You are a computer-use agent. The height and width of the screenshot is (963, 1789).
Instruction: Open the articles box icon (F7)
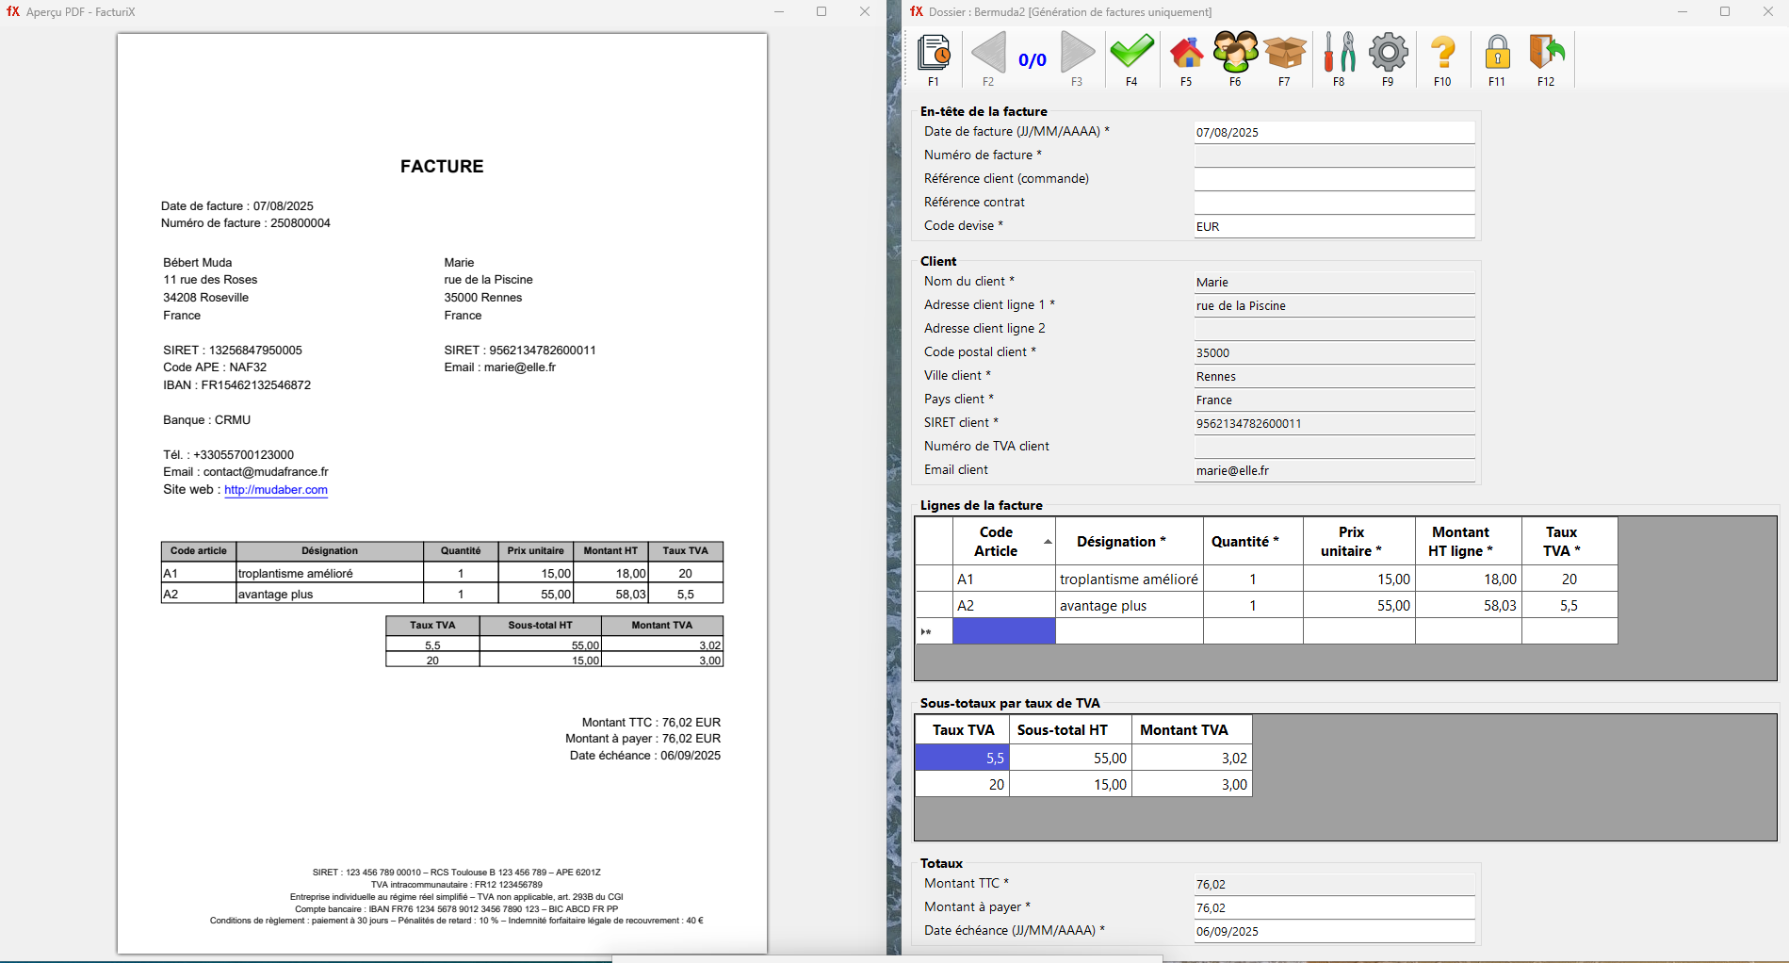point(1285,53)
